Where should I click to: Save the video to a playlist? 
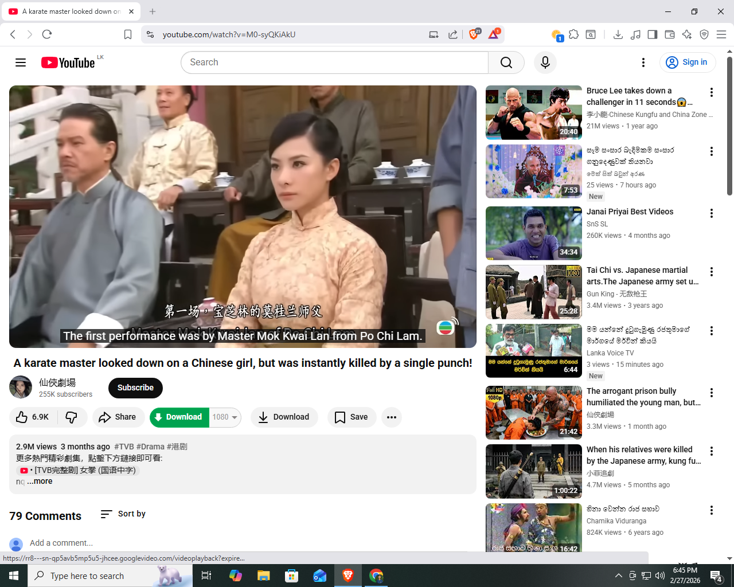pos(352,417)
